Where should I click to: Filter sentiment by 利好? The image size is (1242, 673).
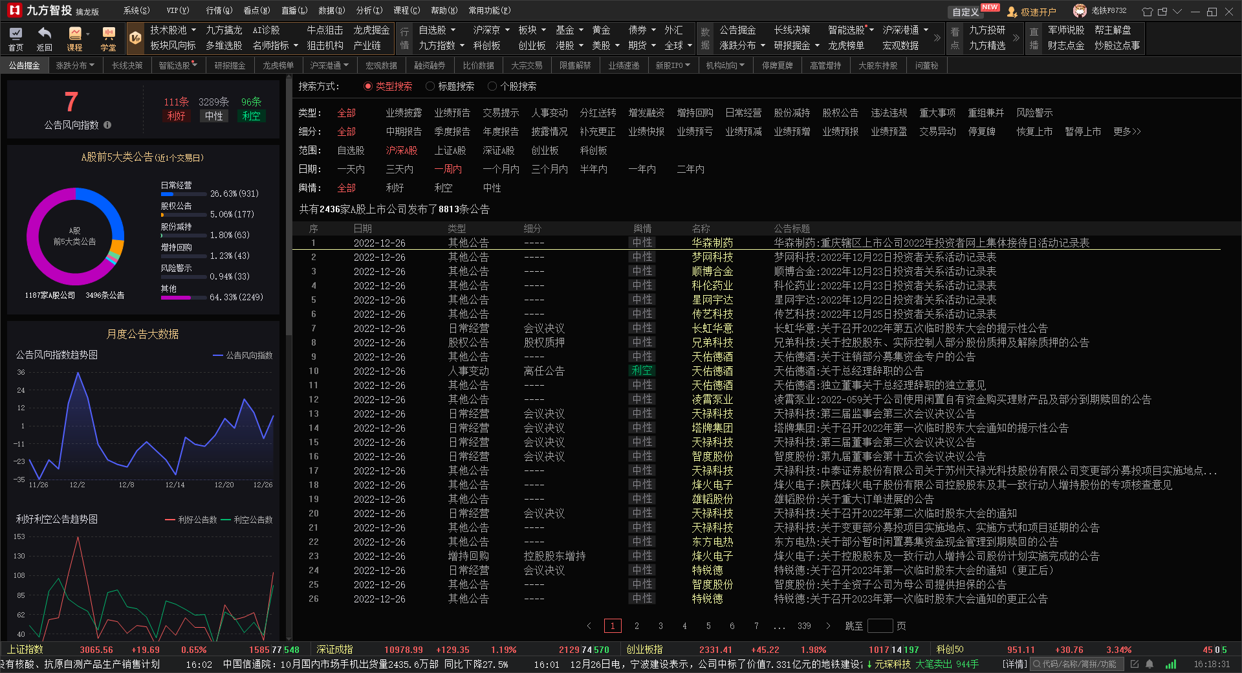pyautogui.click(x=395, y=188)
